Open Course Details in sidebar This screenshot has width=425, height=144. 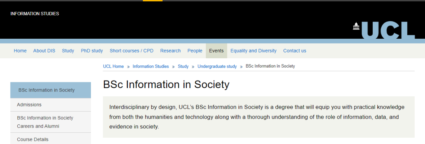click(x=51, y=139)
